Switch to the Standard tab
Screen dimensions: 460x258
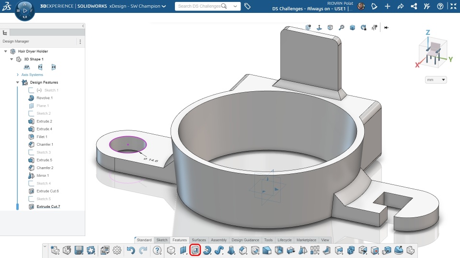pos(144,240)
